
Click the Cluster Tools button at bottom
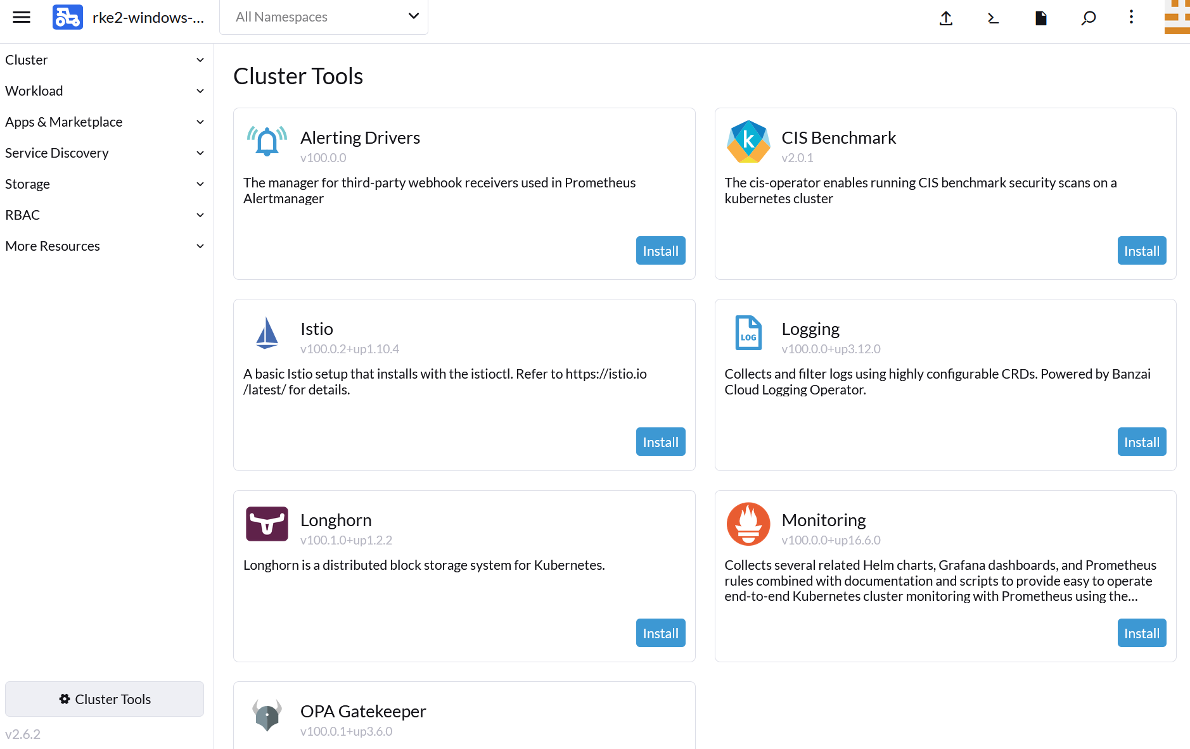(x=104, y=699)
